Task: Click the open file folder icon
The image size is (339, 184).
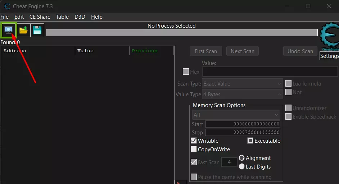Action: [23, 30]
